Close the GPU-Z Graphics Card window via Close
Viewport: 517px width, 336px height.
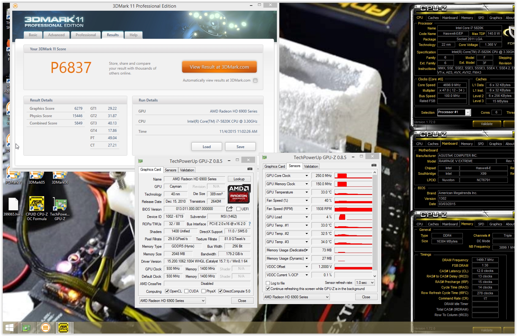(242, 301)
